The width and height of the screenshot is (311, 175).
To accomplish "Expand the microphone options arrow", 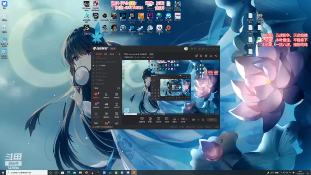I will click(x=178, y=119).
